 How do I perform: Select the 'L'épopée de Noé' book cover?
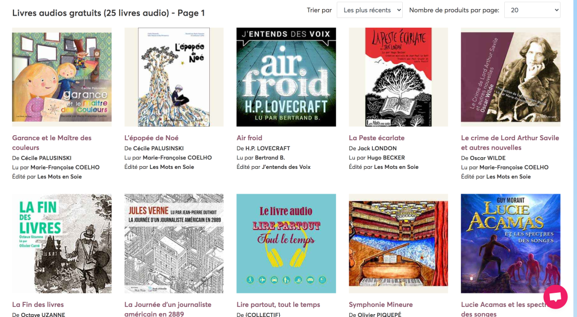[x=174, y=77]
